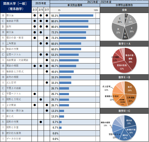
Task: Select the 数学Ⅱ＋B section header
Action: click(x=124, y=77)
